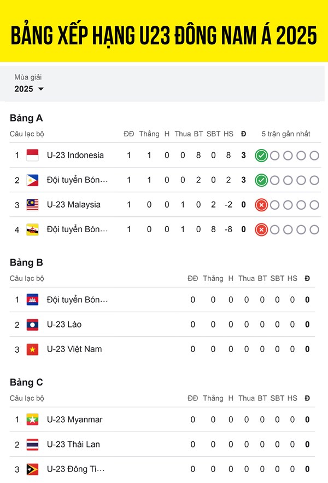Open the Mùa giải 2025 season dropdown
This screenshot has width=328, height=483.
[29, 89]
